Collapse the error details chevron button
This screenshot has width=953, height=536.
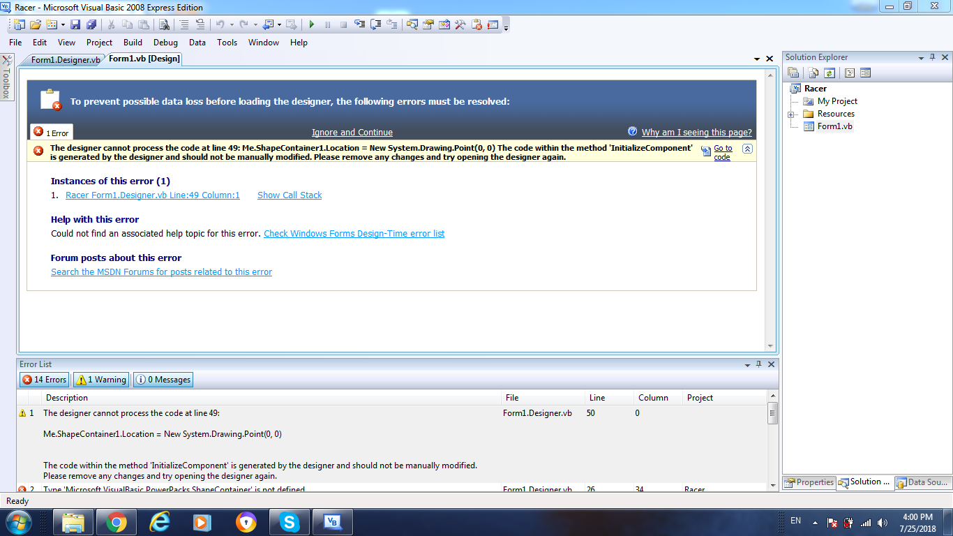[747, 149]
